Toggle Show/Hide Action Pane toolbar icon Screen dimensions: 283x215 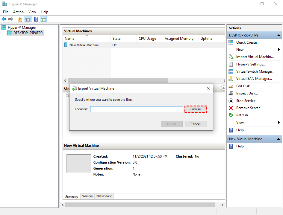(x=43, y=19)
